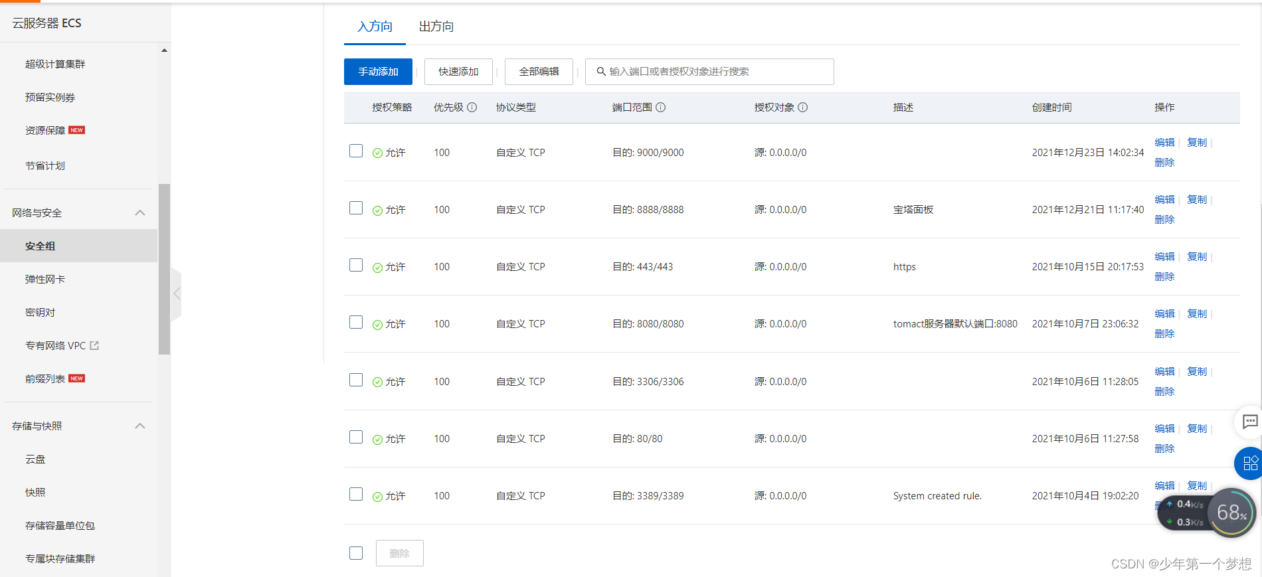Click the 手动添加 button
1262x577 pixels.
[378, 72]
